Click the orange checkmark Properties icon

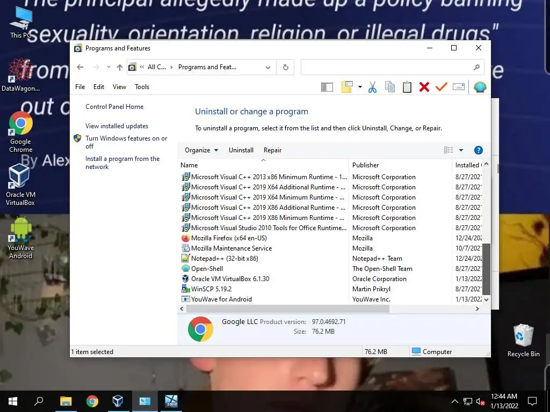(x=442, y=86)
